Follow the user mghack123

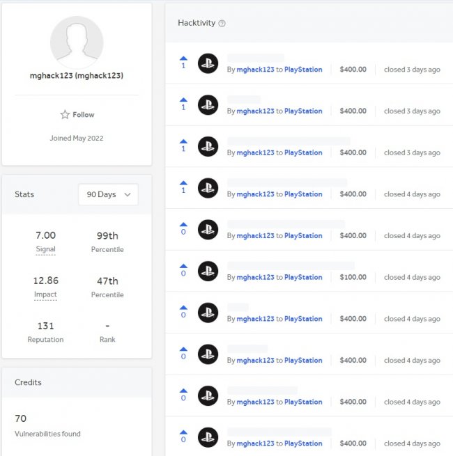point(77,115)
